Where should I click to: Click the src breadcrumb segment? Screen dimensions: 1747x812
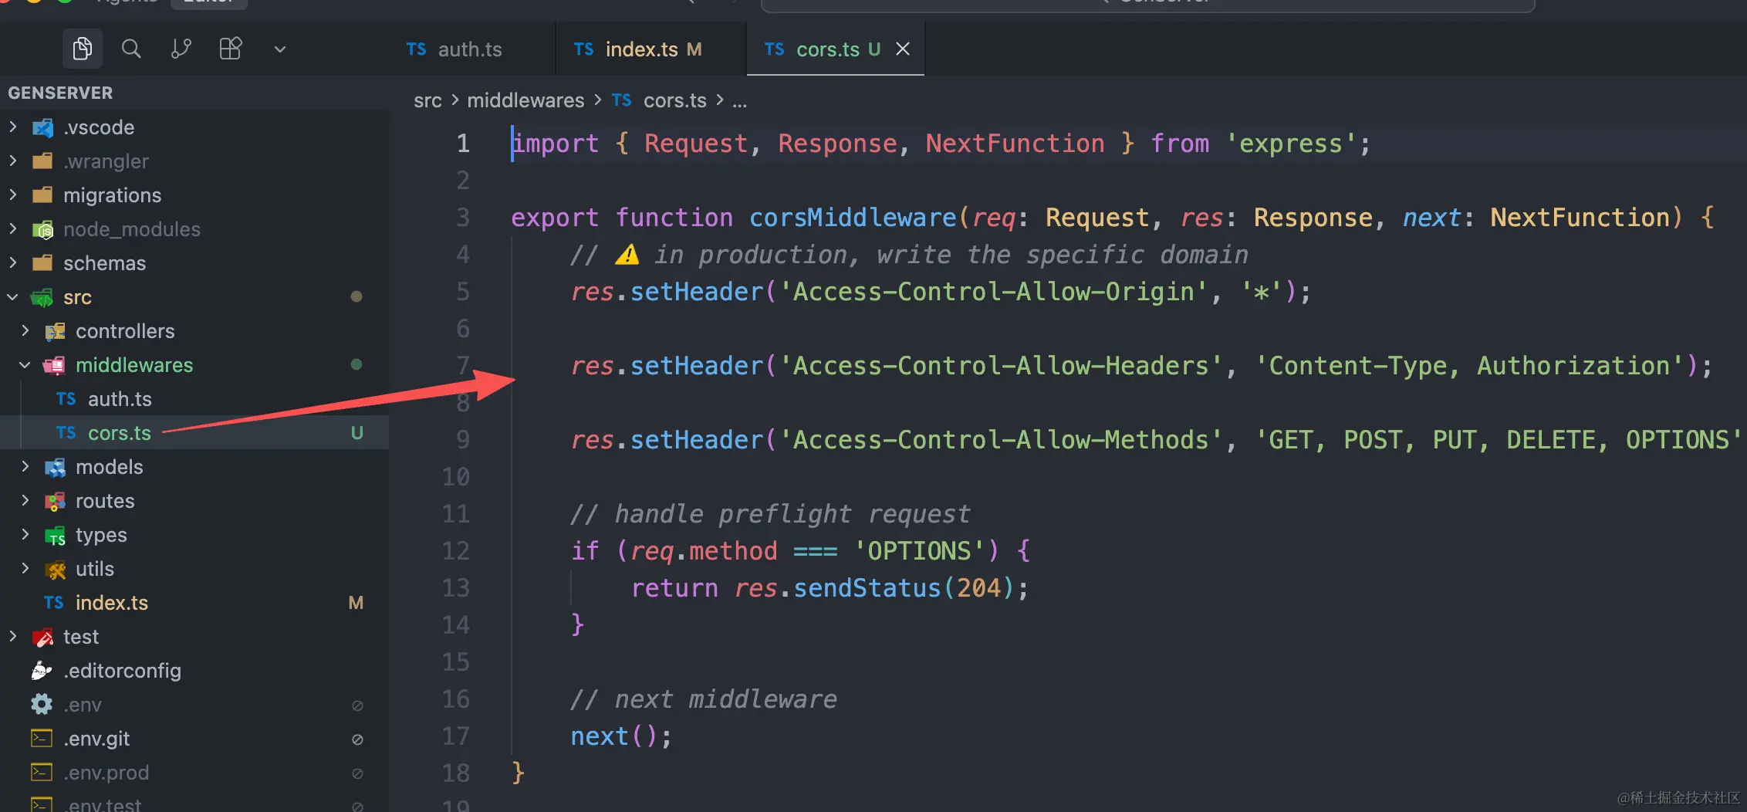[427, 100]
